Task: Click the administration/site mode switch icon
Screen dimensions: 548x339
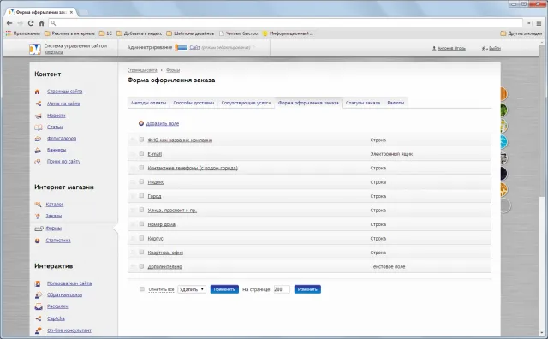Action: (181, 48)
